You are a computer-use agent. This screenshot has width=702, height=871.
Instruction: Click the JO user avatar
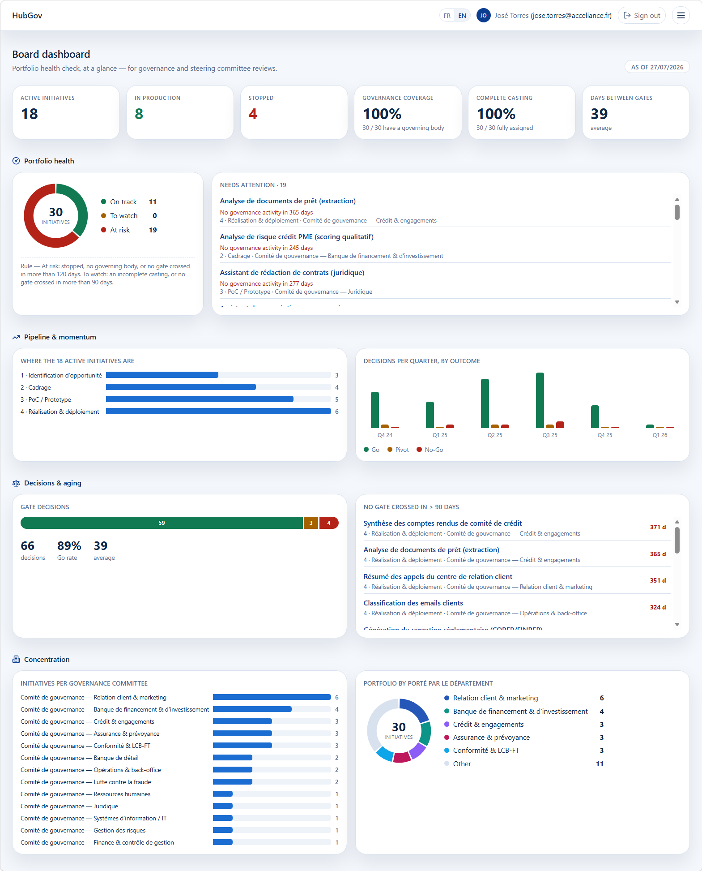coord(483,16)
